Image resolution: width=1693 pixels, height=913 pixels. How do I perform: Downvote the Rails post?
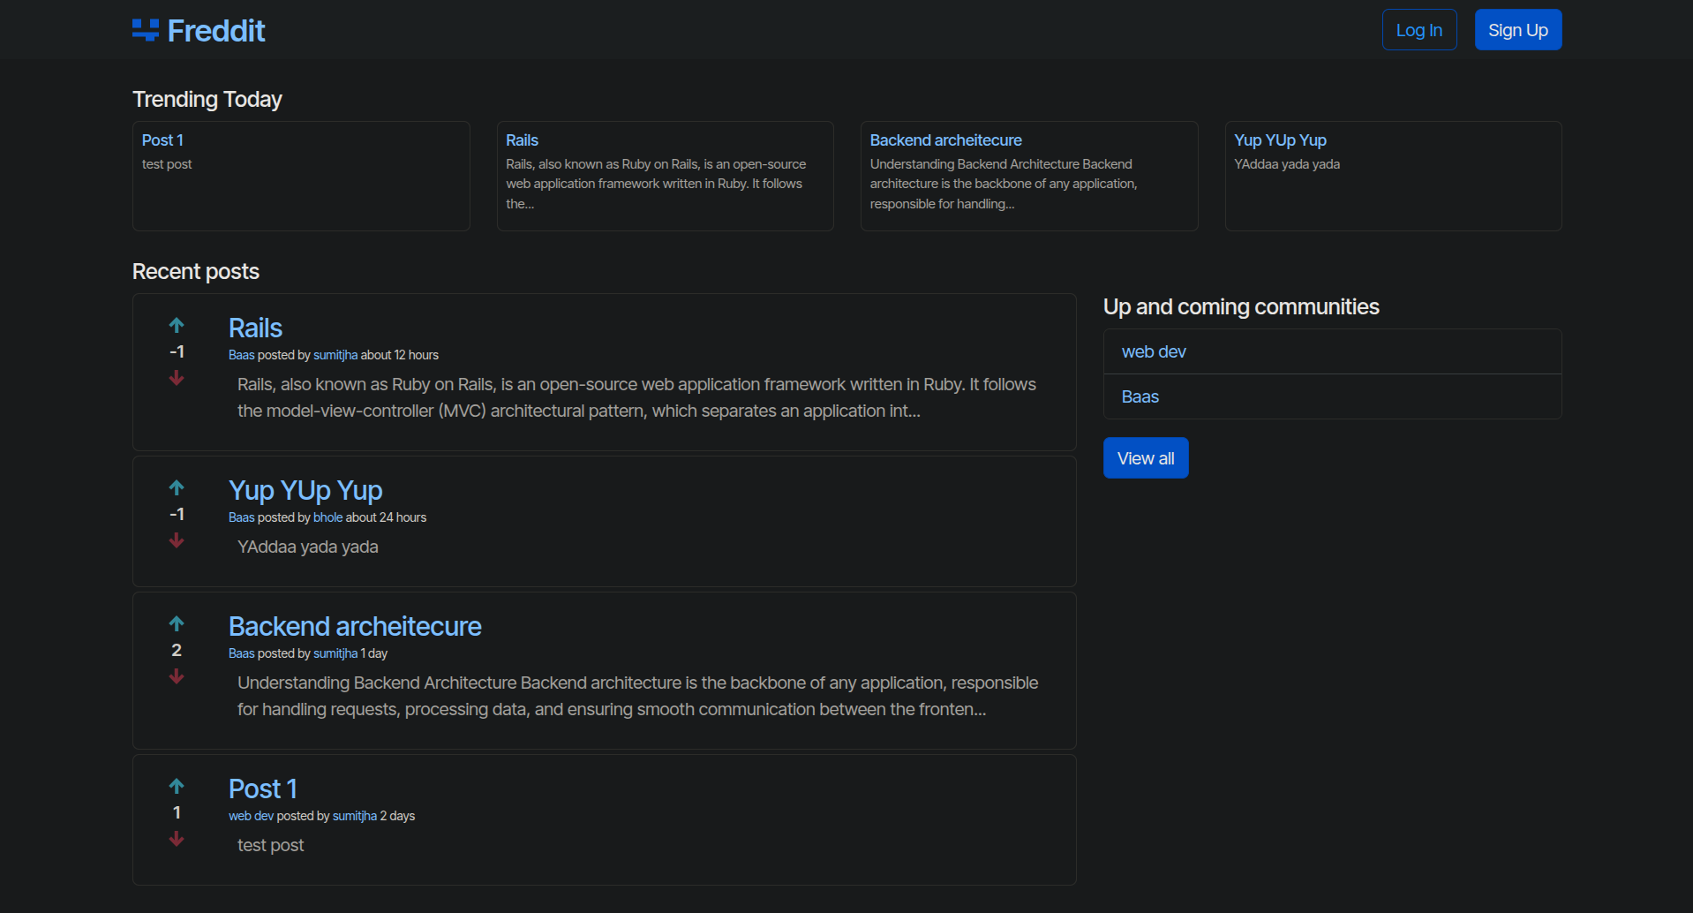[177, 378]
